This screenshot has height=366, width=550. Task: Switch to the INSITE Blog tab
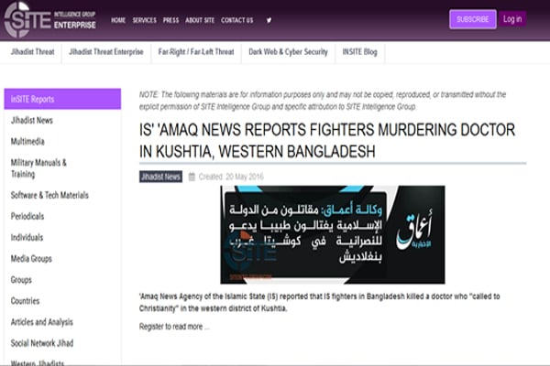(x=360, y=52)
